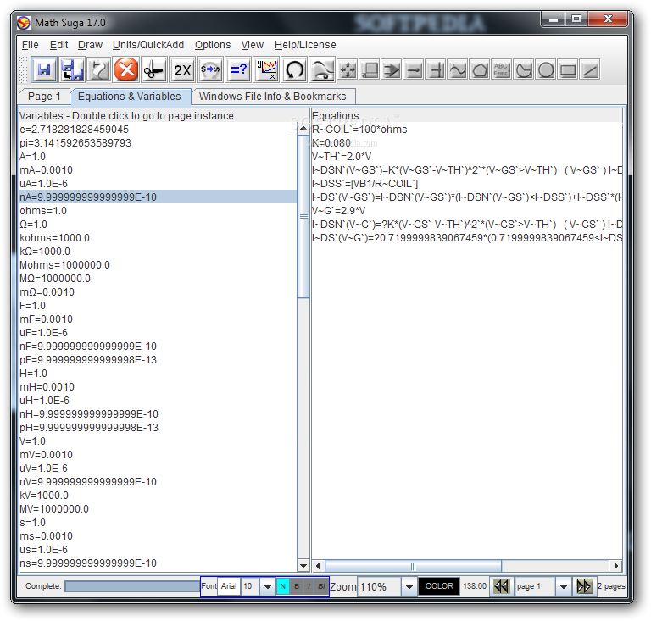
Task: Select the capacitor-like connector tool
Action: pos(436,69)
